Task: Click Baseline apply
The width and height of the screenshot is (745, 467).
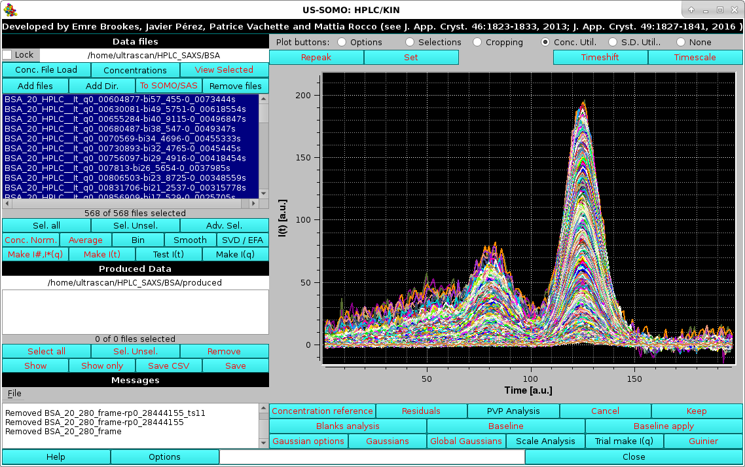Action: [x=663, y=426]
